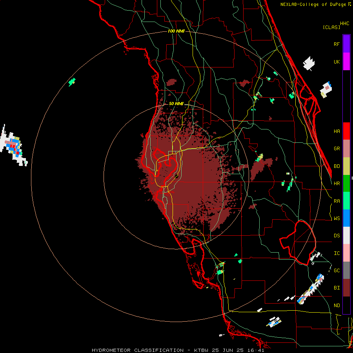Viewport: 353px width, 353px height.
Task: Click the GR legend label
Action: tap(337, 149)
